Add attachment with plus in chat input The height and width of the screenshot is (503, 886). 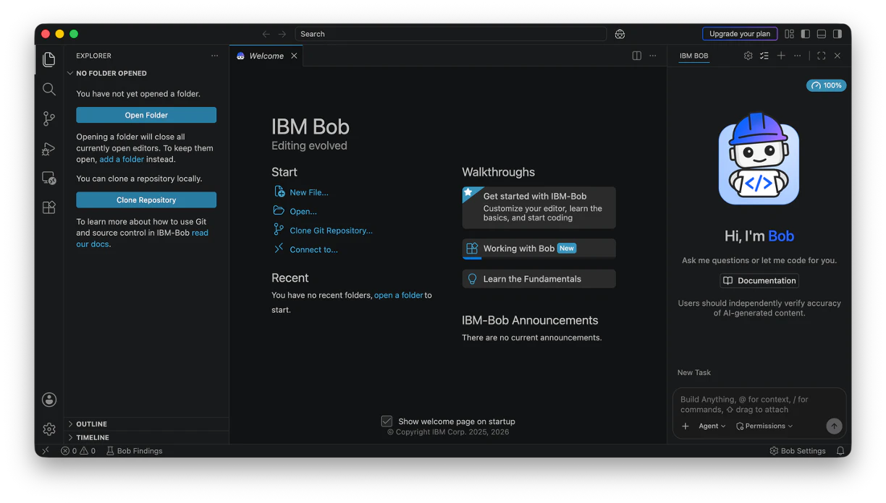(x=685, y=426)
